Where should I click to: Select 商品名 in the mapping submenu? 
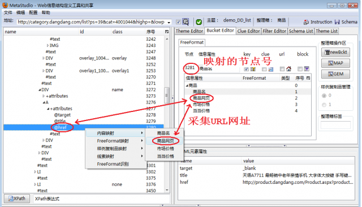click(x=165, y=133)
